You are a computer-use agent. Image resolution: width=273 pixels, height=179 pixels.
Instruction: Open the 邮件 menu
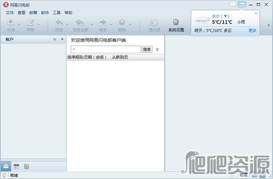pos(45,13)
